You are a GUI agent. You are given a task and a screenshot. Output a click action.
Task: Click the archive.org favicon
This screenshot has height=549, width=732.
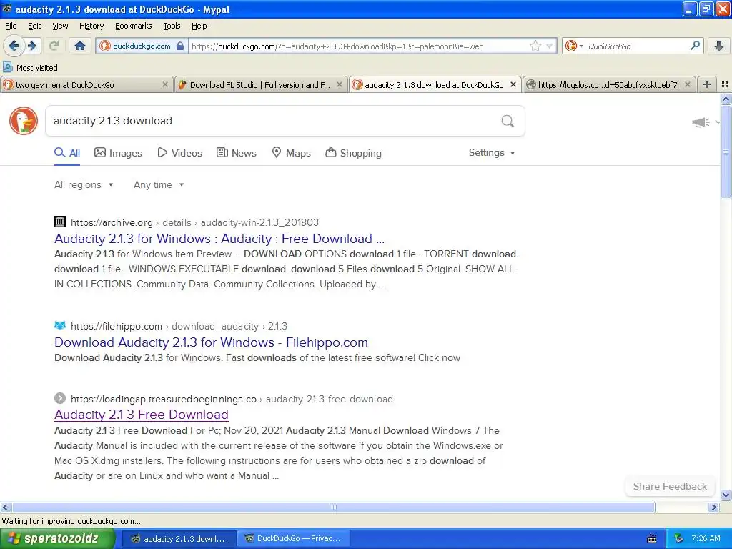(x=60, y=222)
